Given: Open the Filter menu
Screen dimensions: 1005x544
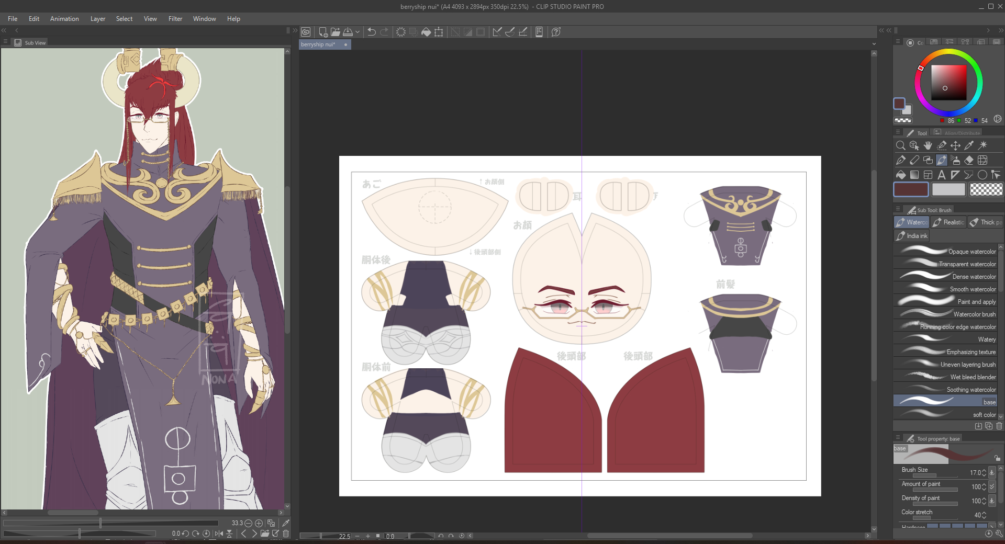Looking at the screenshot, I should pos(175,19).
